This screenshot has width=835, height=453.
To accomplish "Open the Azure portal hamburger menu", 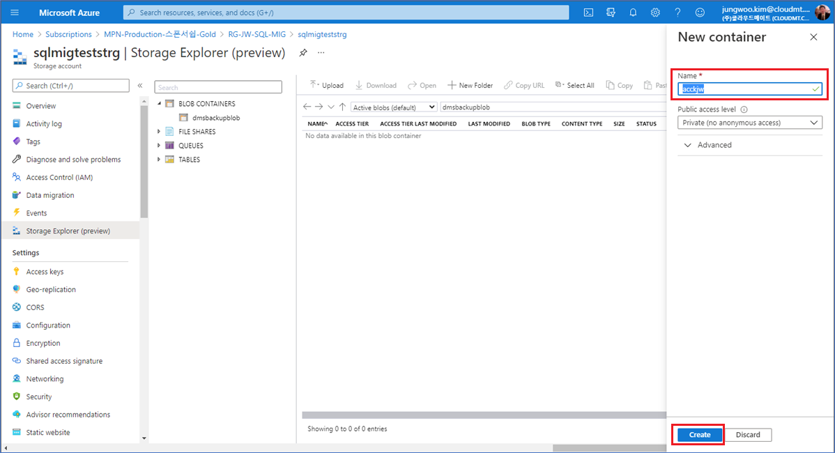I will tap(15, 13).
